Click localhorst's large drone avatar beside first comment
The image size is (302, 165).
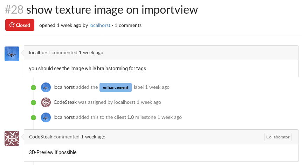click(12, 54)
